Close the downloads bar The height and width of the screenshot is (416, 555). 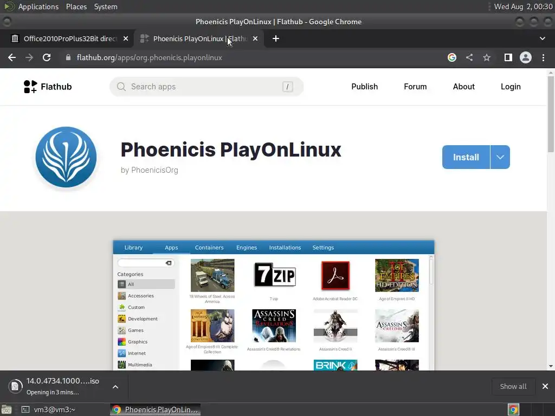(545, 386)
